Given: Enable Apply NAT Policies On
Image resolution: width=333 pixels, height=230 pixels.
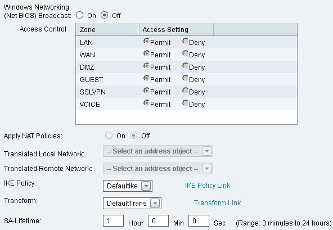Looking at the screenshot, I should click(x=109, y=136).
